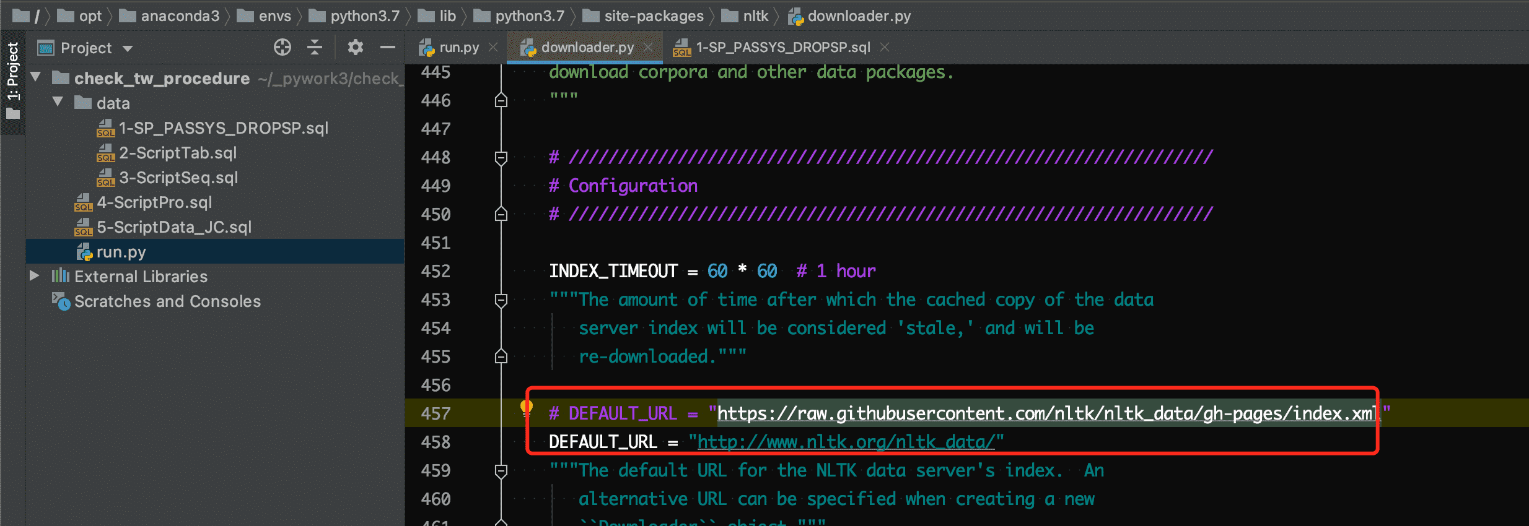
Task: Switch to the run.py tab
Action: (x=458, y=48)
